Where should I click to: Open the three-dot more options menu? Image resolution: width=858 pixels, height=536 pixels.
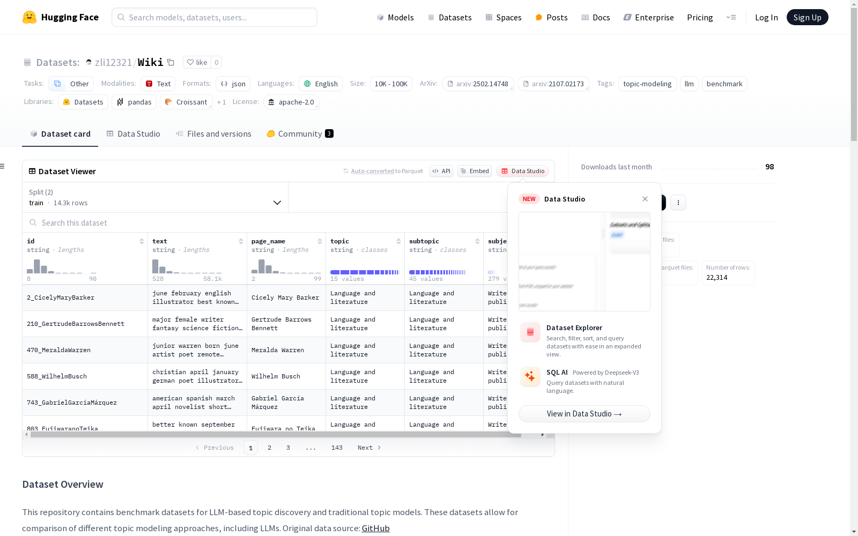click(678, 203)
